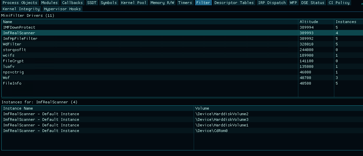Open the Descriptor Tables tab
The height and width of the screenshot is (156, 363).
pyautogui.click(x=234, y=3)
